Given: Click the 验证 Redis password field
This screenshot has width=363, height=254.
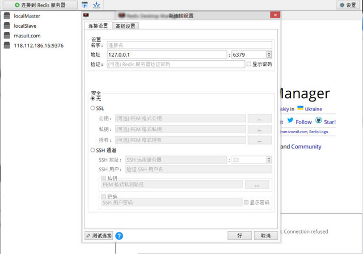Looking at the screenshot, I should coord(176,64).
